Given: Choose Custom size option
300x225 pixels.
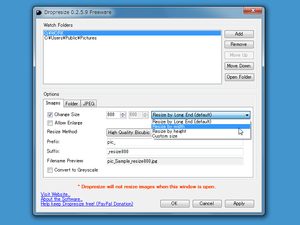Looking at the screenshot, I should coord(201,136).
